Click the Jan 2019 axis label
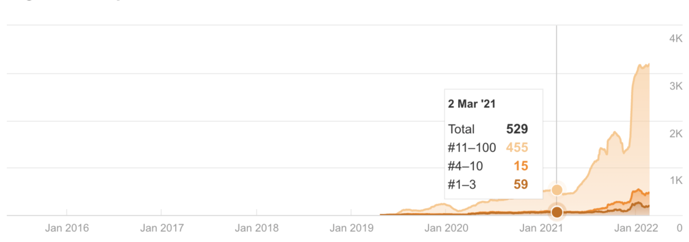 352,228
